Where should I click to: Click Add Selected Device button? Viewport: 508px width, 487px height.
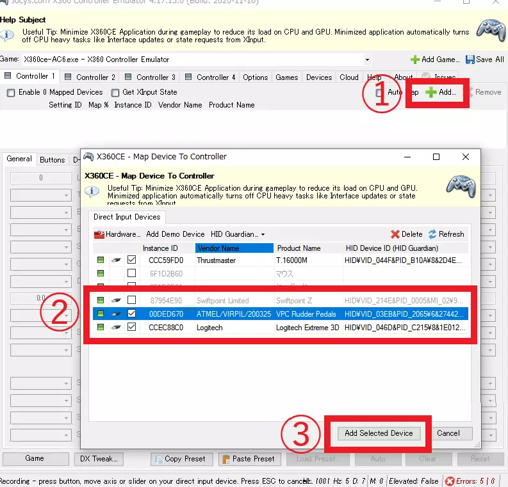379,433
